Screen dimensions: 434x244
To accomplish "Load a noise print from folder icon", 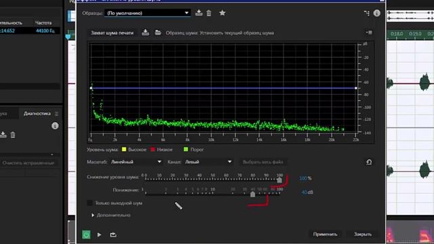I will point(158,33).
